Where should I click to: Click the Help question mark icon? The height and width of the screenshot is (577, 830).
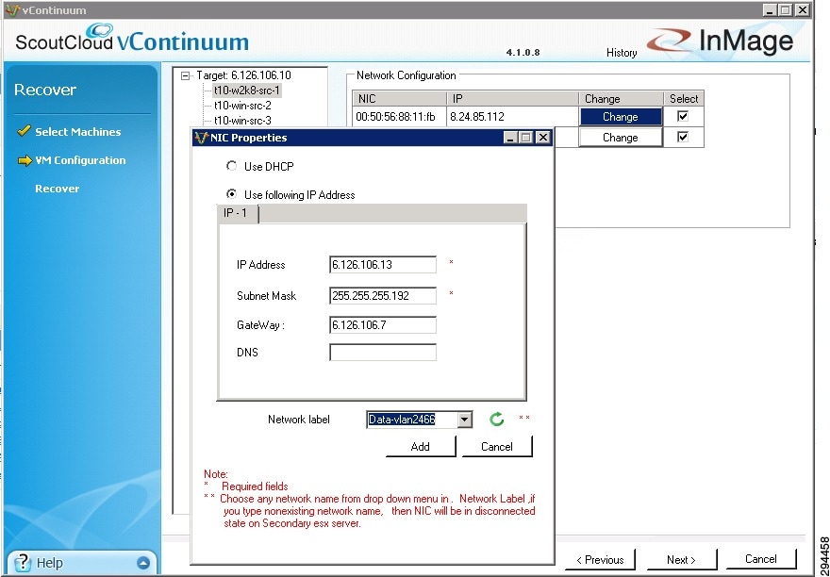tap(24, 562)
